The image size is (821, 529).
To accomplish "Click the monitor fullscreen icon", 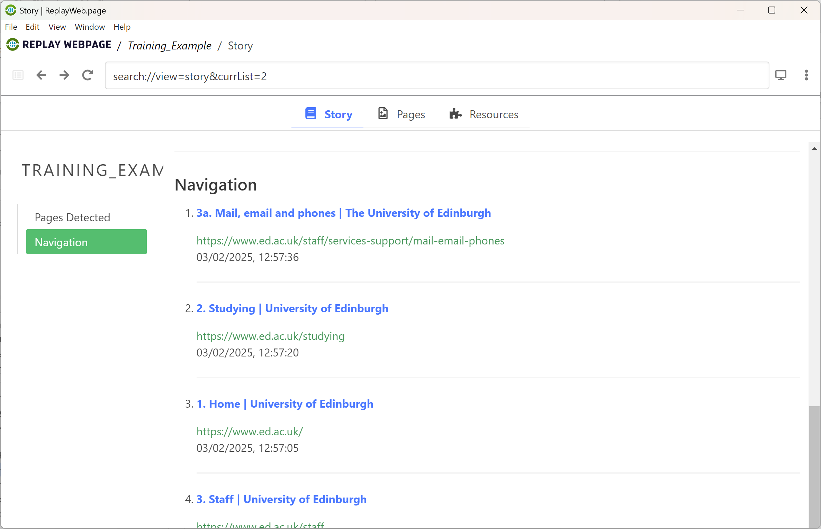I will (x=781, y=75).
